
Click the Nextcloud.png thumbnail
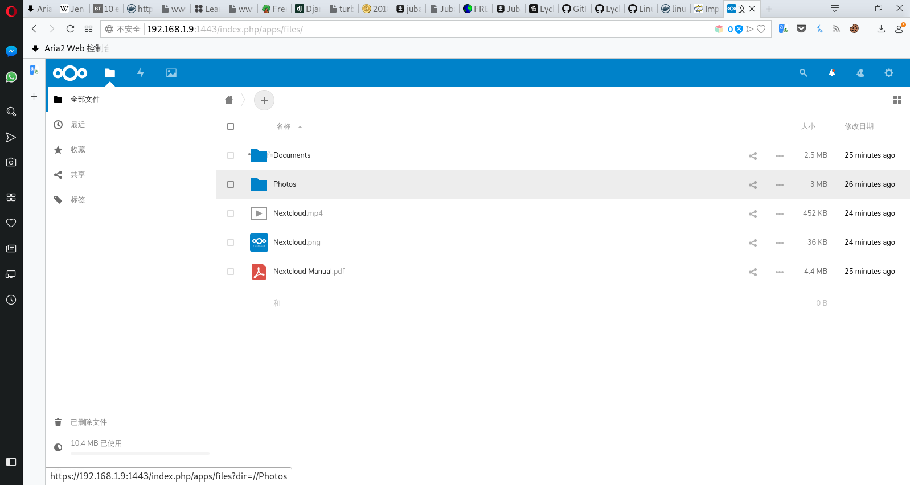tap(259, 242)
